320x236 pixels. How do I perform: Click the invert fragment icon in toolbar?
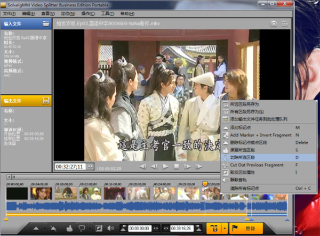click(x=98, y=228)
